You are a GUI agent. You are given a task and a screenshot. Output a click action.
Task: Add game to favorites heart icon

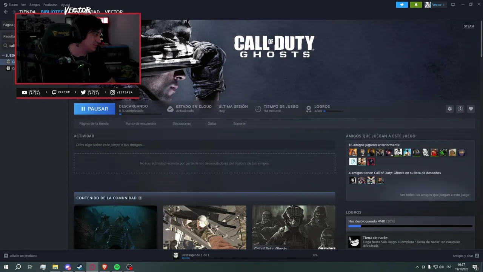(x=471, y=109)
